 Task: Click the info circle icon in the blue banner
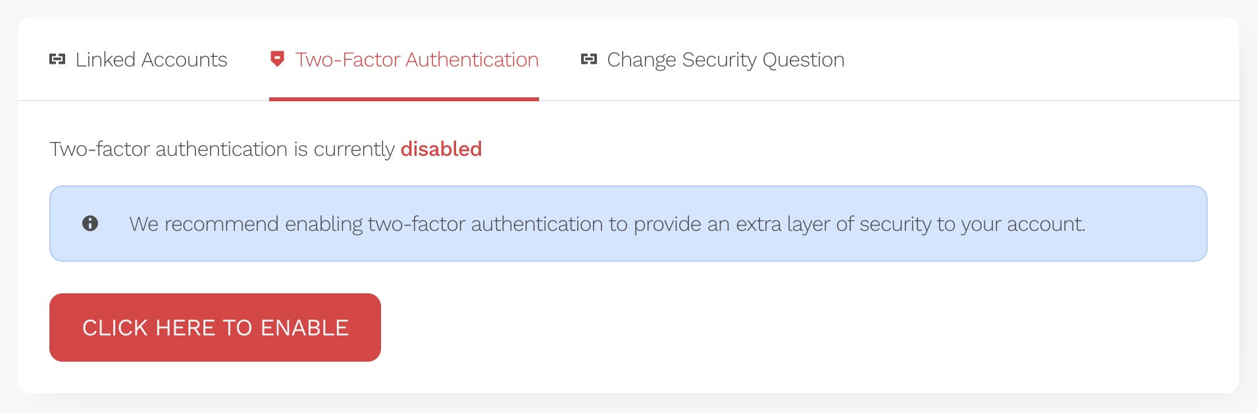coord(90,224)
